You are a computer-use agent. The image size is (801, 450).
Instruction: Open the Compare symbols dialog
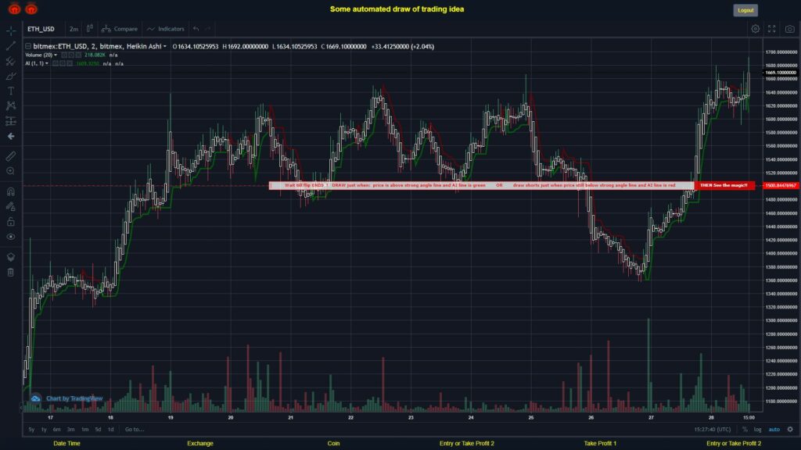[120, 29]
